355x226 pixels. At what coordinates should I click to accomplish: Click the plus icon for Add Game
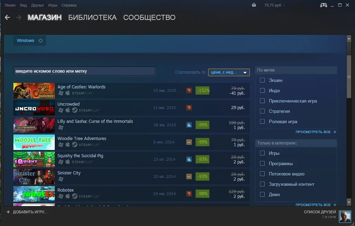8,212
